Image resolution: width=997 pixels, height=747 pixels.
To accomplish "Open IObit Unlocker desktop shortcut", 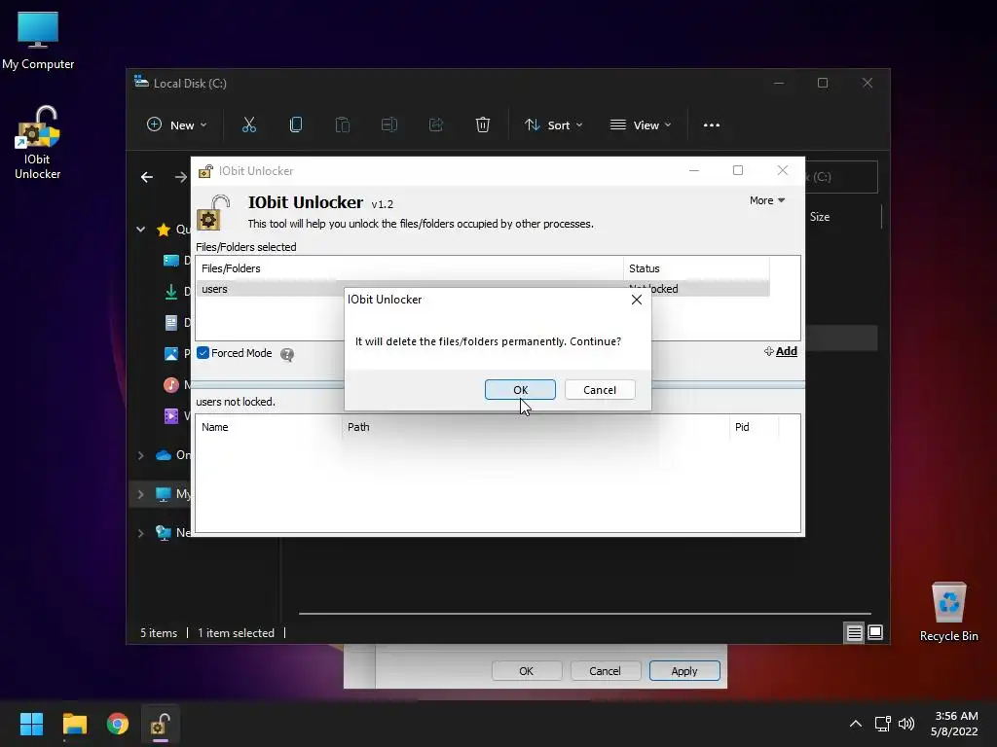I will (38, 144).
